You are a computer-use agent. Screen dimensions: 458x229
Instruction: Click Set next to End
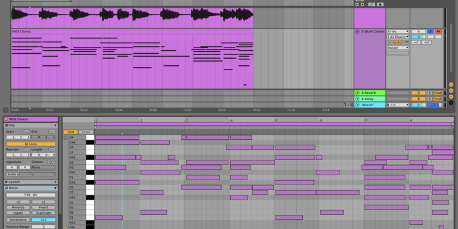[52, 132]
